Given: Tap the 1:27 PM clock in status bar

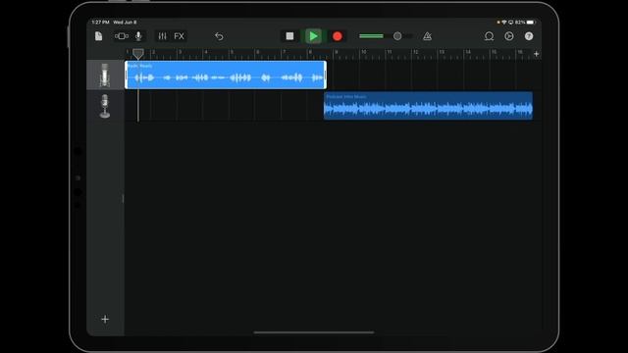Looking at the screenshot, I should click(x=100, y=23).
